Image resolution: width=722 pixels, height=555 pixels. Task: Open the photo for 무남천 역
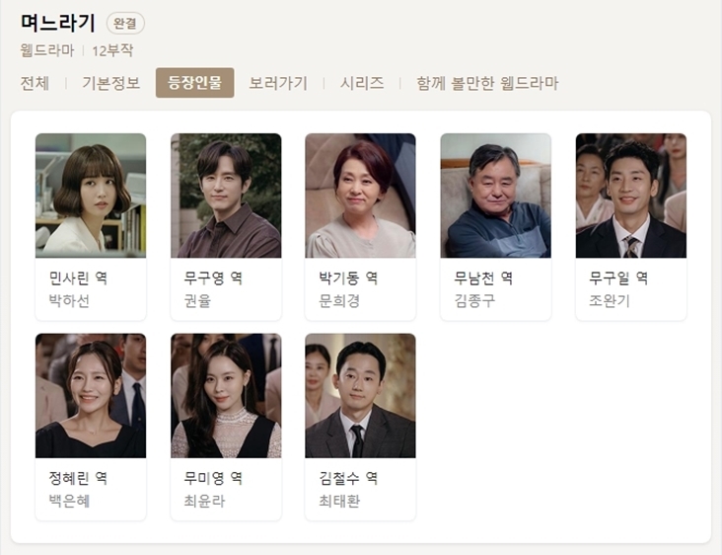(496, 196)
